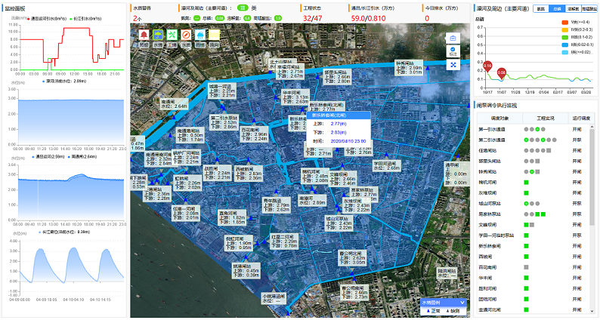Toggle the 标注 map labels button
Viewport: 600px width, 320px height.
[x=453, y=52]
